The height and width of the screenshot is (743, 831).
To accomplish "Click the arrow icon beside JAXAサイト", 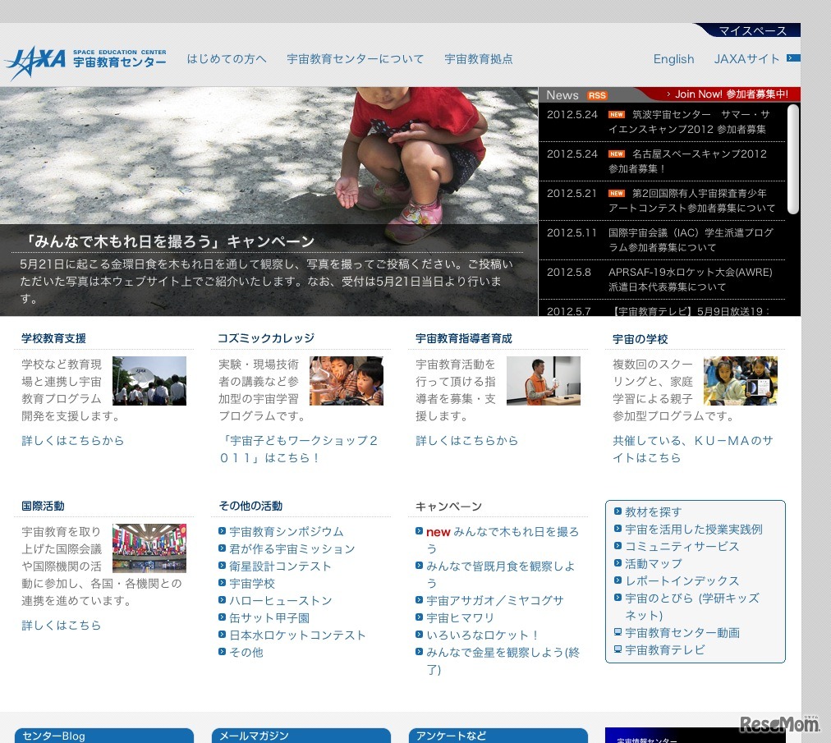I will pos(793,57).
